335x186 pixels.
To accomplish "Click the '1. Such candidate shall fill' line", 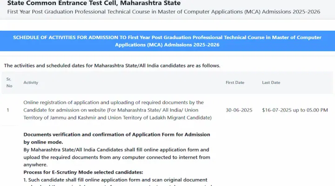I will 115,180.
